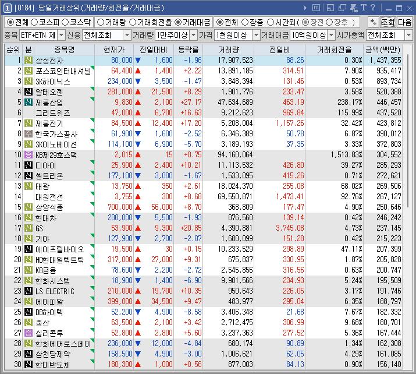The height and width of the screenshot is (374, 416).
Task: Click the black 신 badge of DB하이텍
Action: (x=29, y=312)
